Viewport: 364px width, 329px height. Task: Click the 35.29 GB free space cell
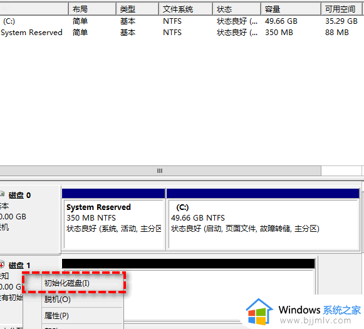pos(341,21)
